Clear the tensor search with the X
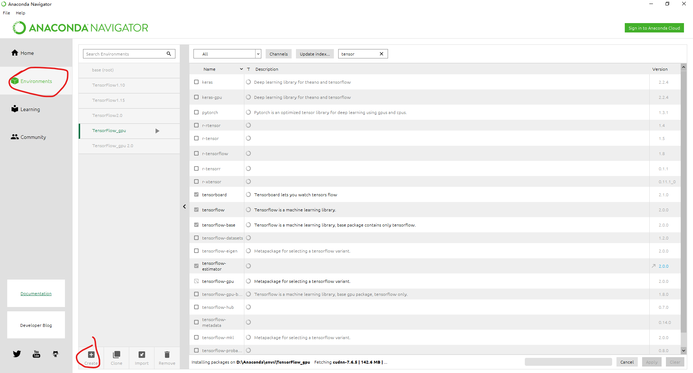This screenshot has height=373, width=693. [x=382, y=54]
